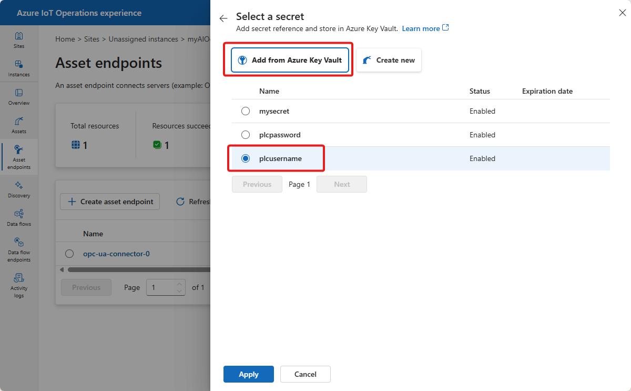Image resolution: width=631 pixels, height=391 pixels.
Task: Click the Resources succeeded check icon
Action: click(x=157, y=145)
